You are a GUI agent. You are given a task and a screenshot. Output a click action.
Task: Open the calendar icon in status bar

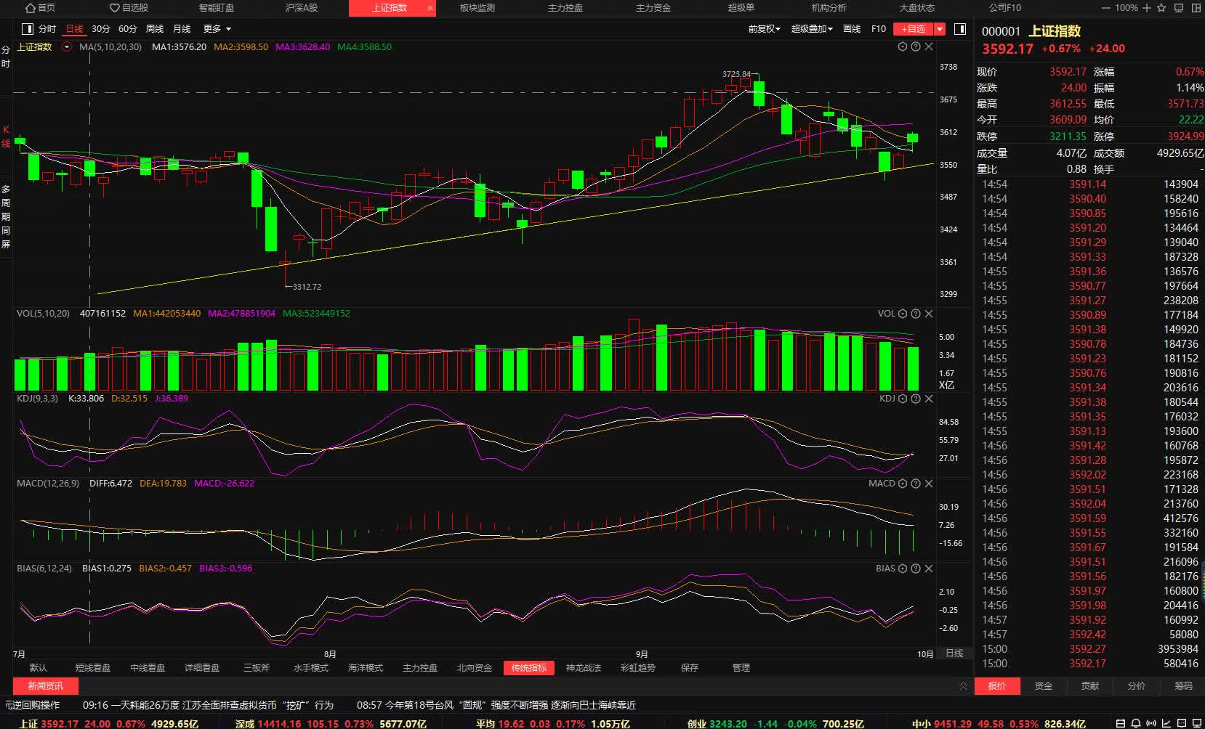(1121, 723)
